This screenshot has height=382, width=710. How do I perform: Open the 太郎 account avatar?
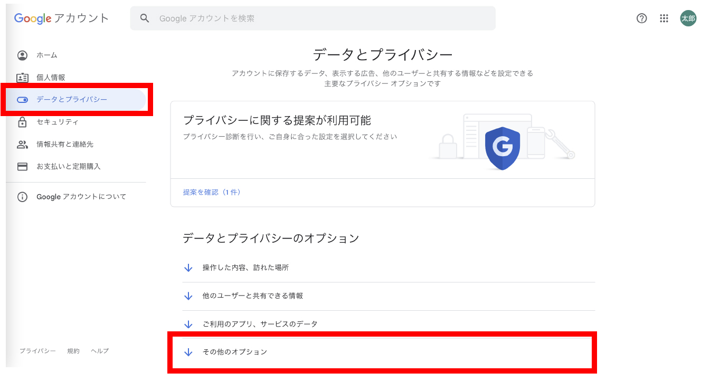(x=688, y=18)
